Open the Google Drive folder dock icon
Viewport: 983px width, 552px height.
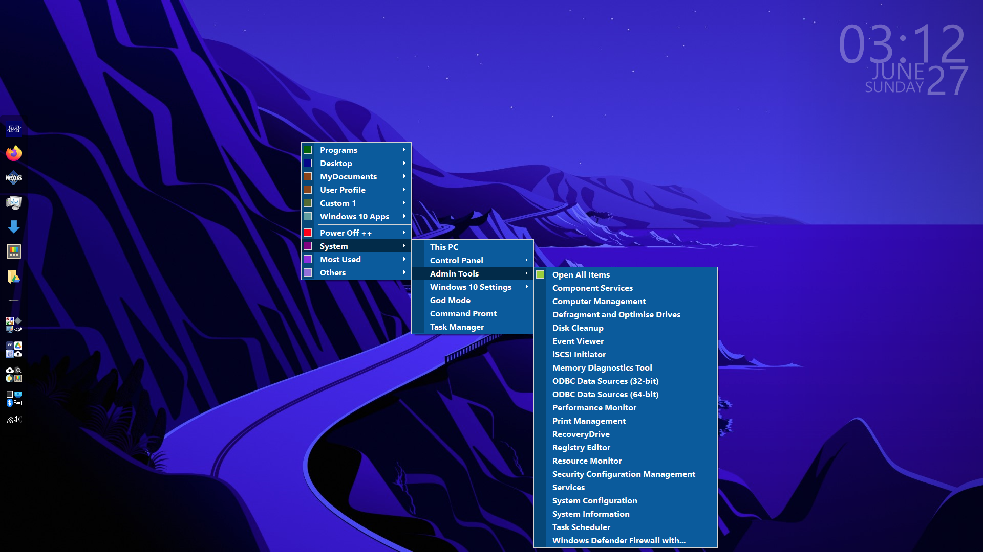coord(14,277)
